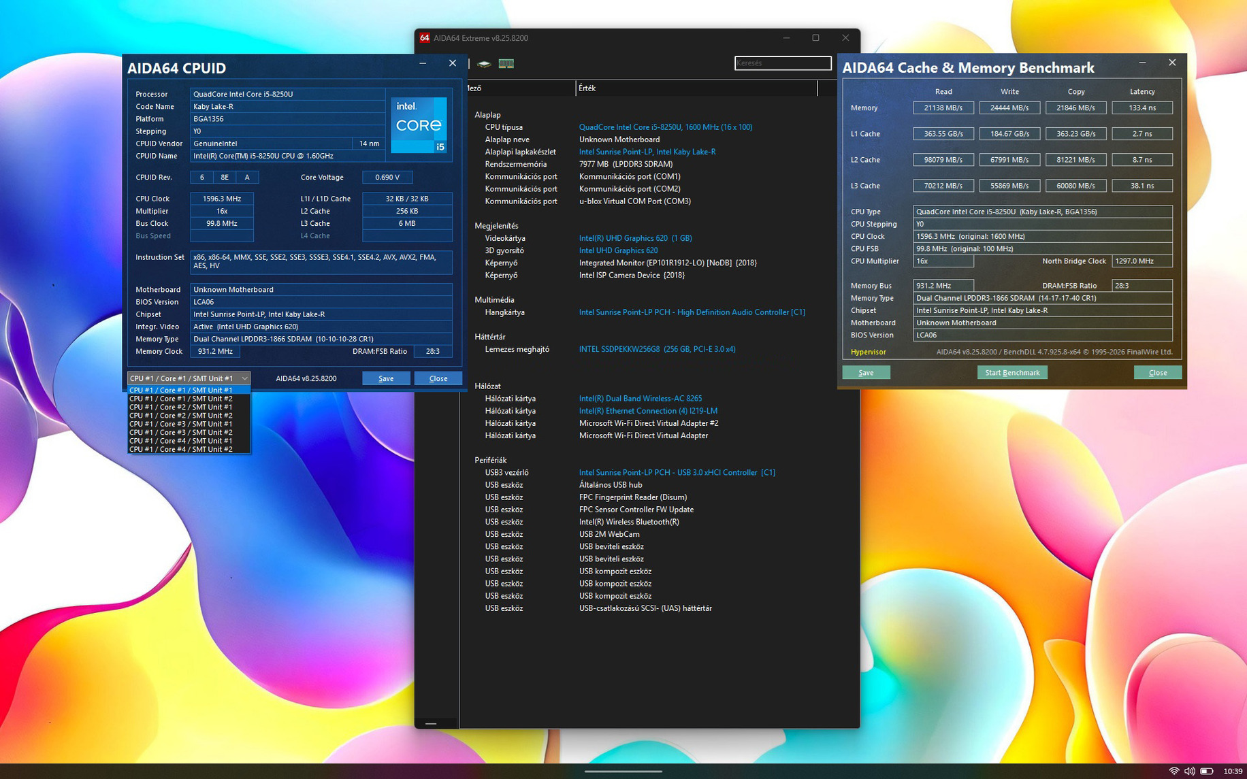Viewport: 1247px width, 779px height.
Task: Click the L2 Cache Copy value 81221 MB/s
Action: pyautogui.click(x=1076, y=160)
